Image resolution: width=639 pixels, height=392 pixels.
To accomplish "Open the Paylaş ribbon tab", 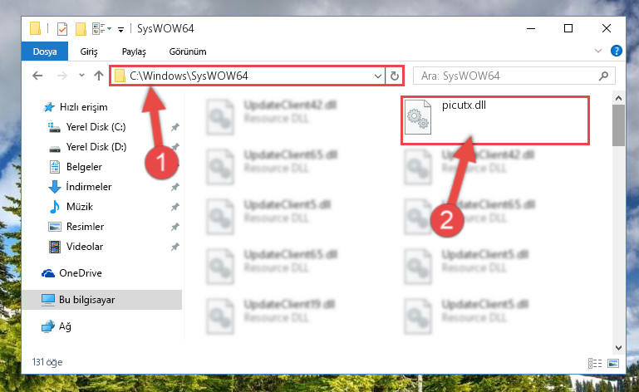I will click(134, 51).
